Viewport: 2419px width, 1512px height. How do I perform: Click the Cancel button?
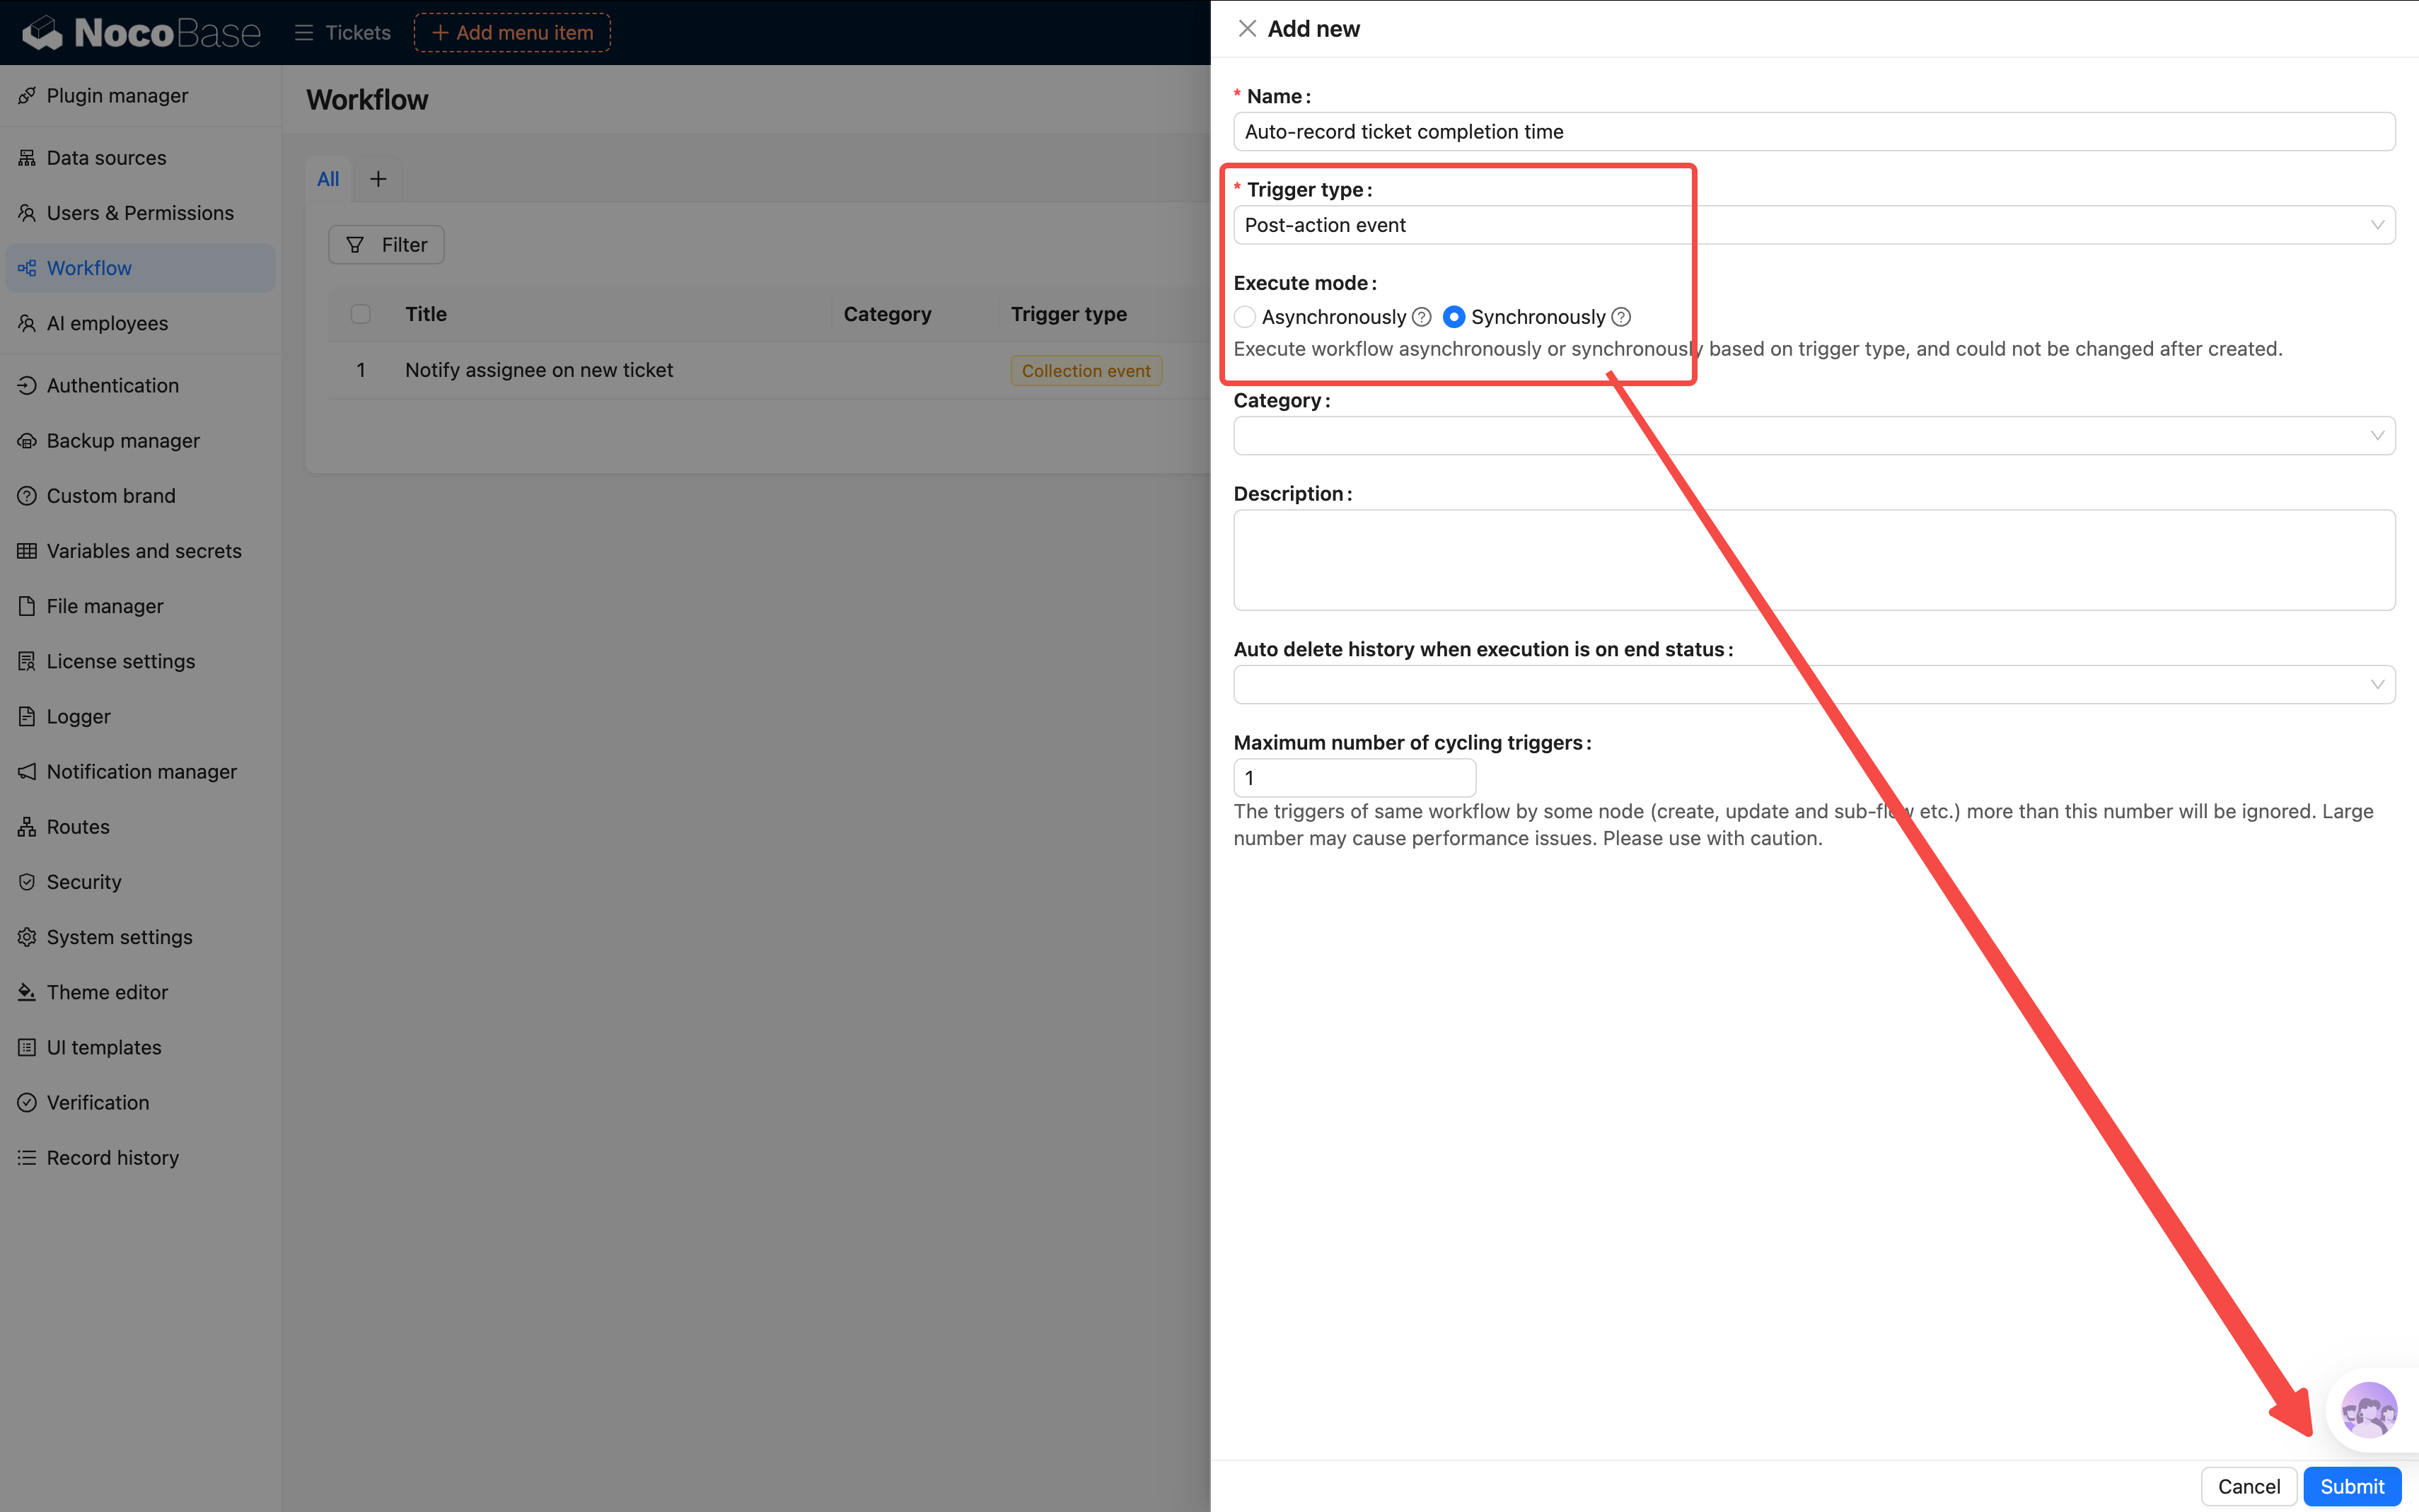[2248, 1486]
